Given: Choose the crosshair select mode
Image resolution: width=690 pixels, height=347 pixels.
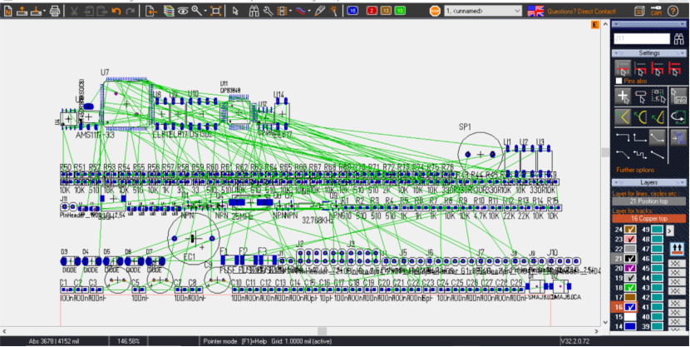Looking at the screenshot, I should coord(623,96).
